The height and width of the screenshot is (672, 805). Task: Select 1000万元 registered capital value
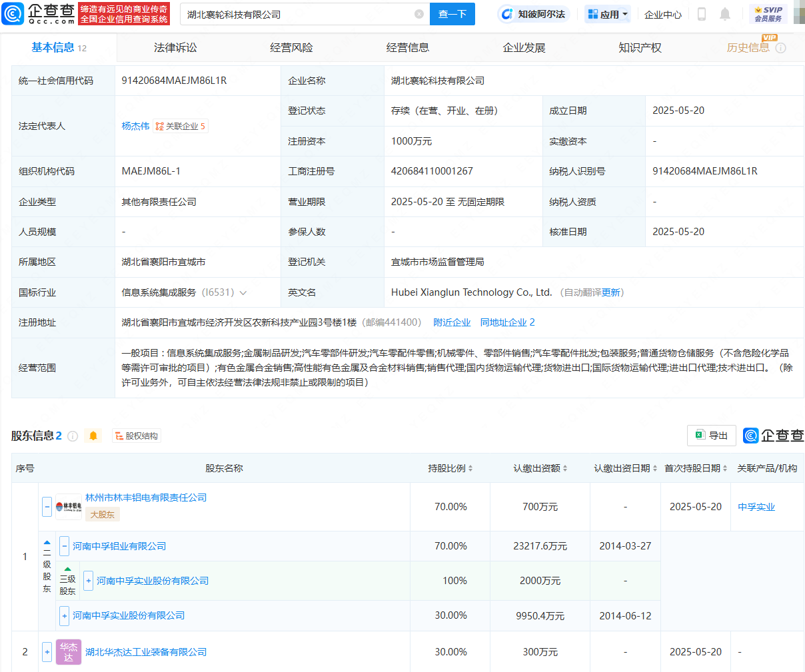pos(411,141)
